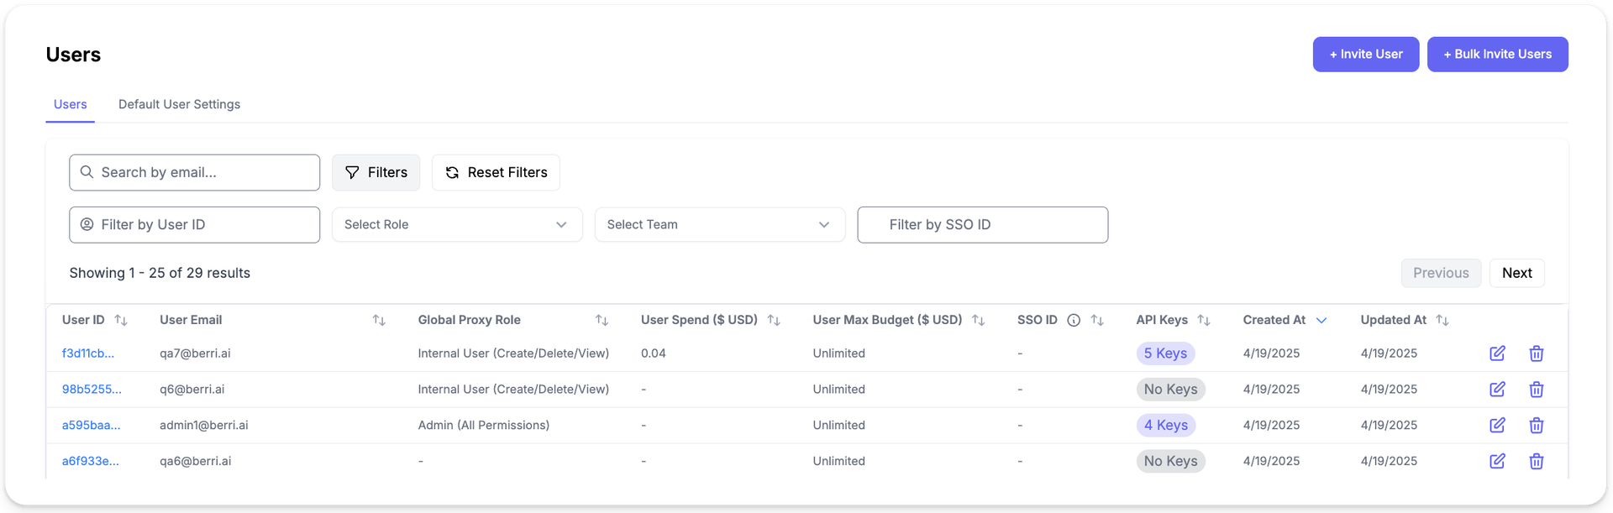
Task: Open user ID link f3d11cb...
Action: (88, 353)
